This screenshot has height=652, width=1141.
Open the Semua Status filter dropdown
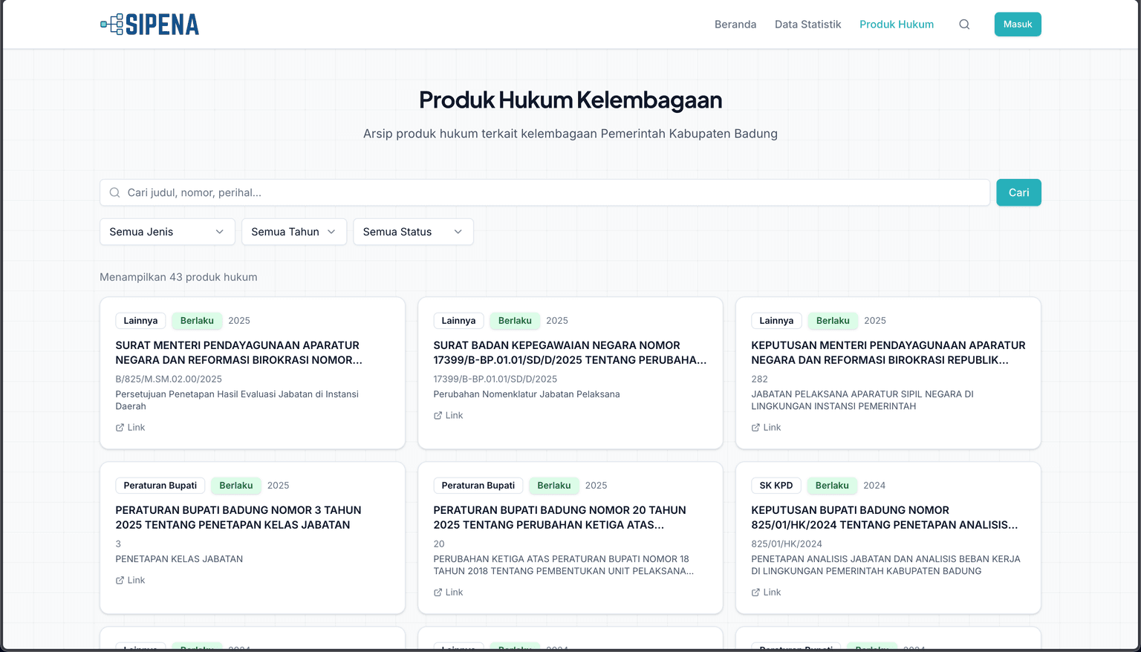tap(413, 232)
